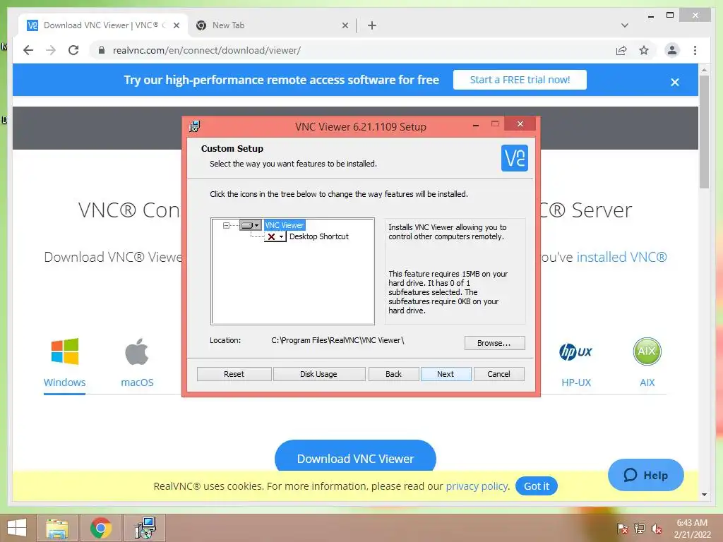Viewport: 723px width, 542px height.
Task: Open File Explorer from taskbar
Action: click(57, 528)
